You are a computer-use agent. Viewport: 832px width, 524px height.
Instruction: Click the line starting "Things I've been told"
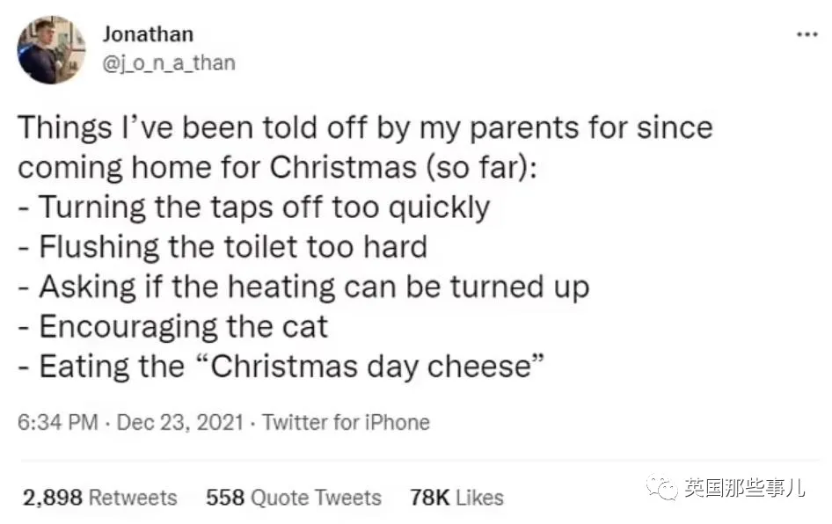click(x=365, y=127)
